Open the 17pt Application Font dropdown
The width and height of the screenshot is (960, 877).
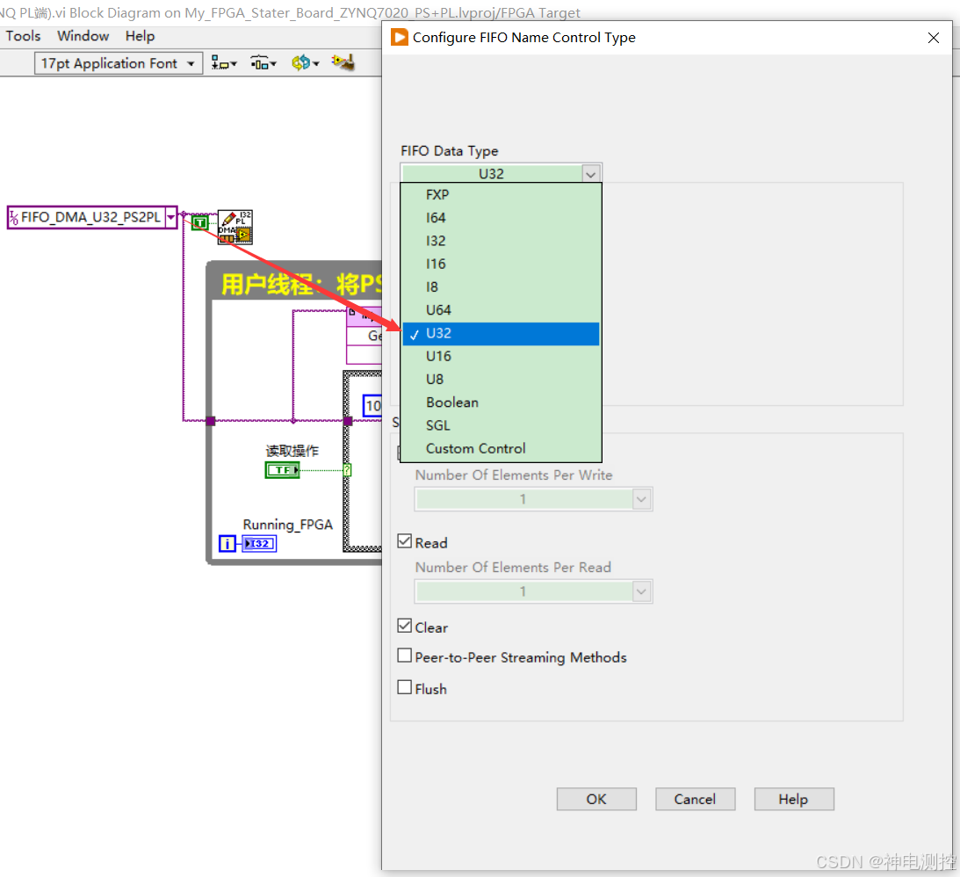[x=119, y=63]
